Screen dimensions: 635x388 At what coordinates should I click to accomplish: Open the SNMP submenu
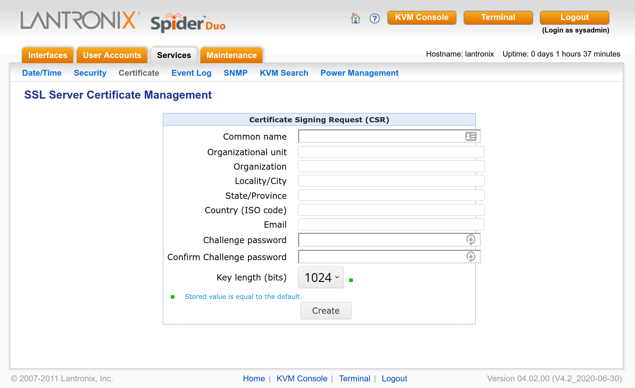pyautogui.click(x=235, y=73)
